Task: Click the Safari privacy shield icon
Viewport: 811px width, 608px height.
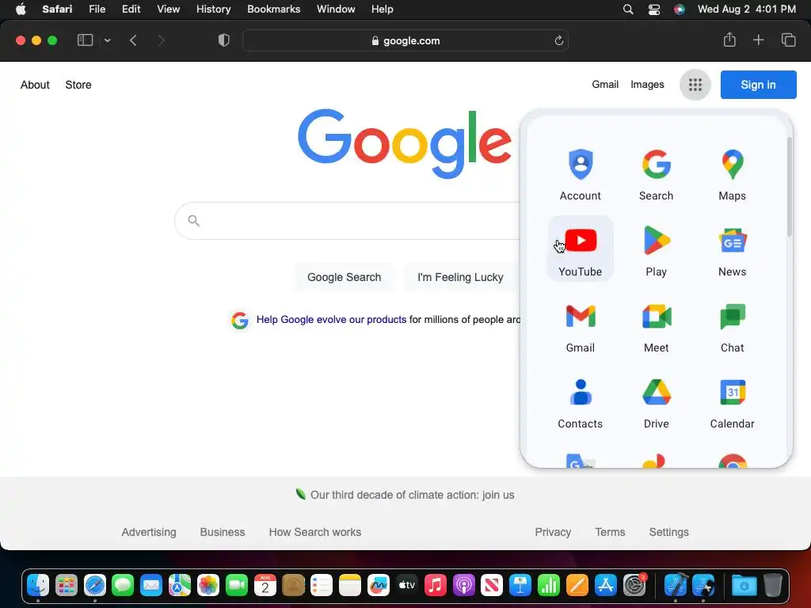Action: pos(224,40)
